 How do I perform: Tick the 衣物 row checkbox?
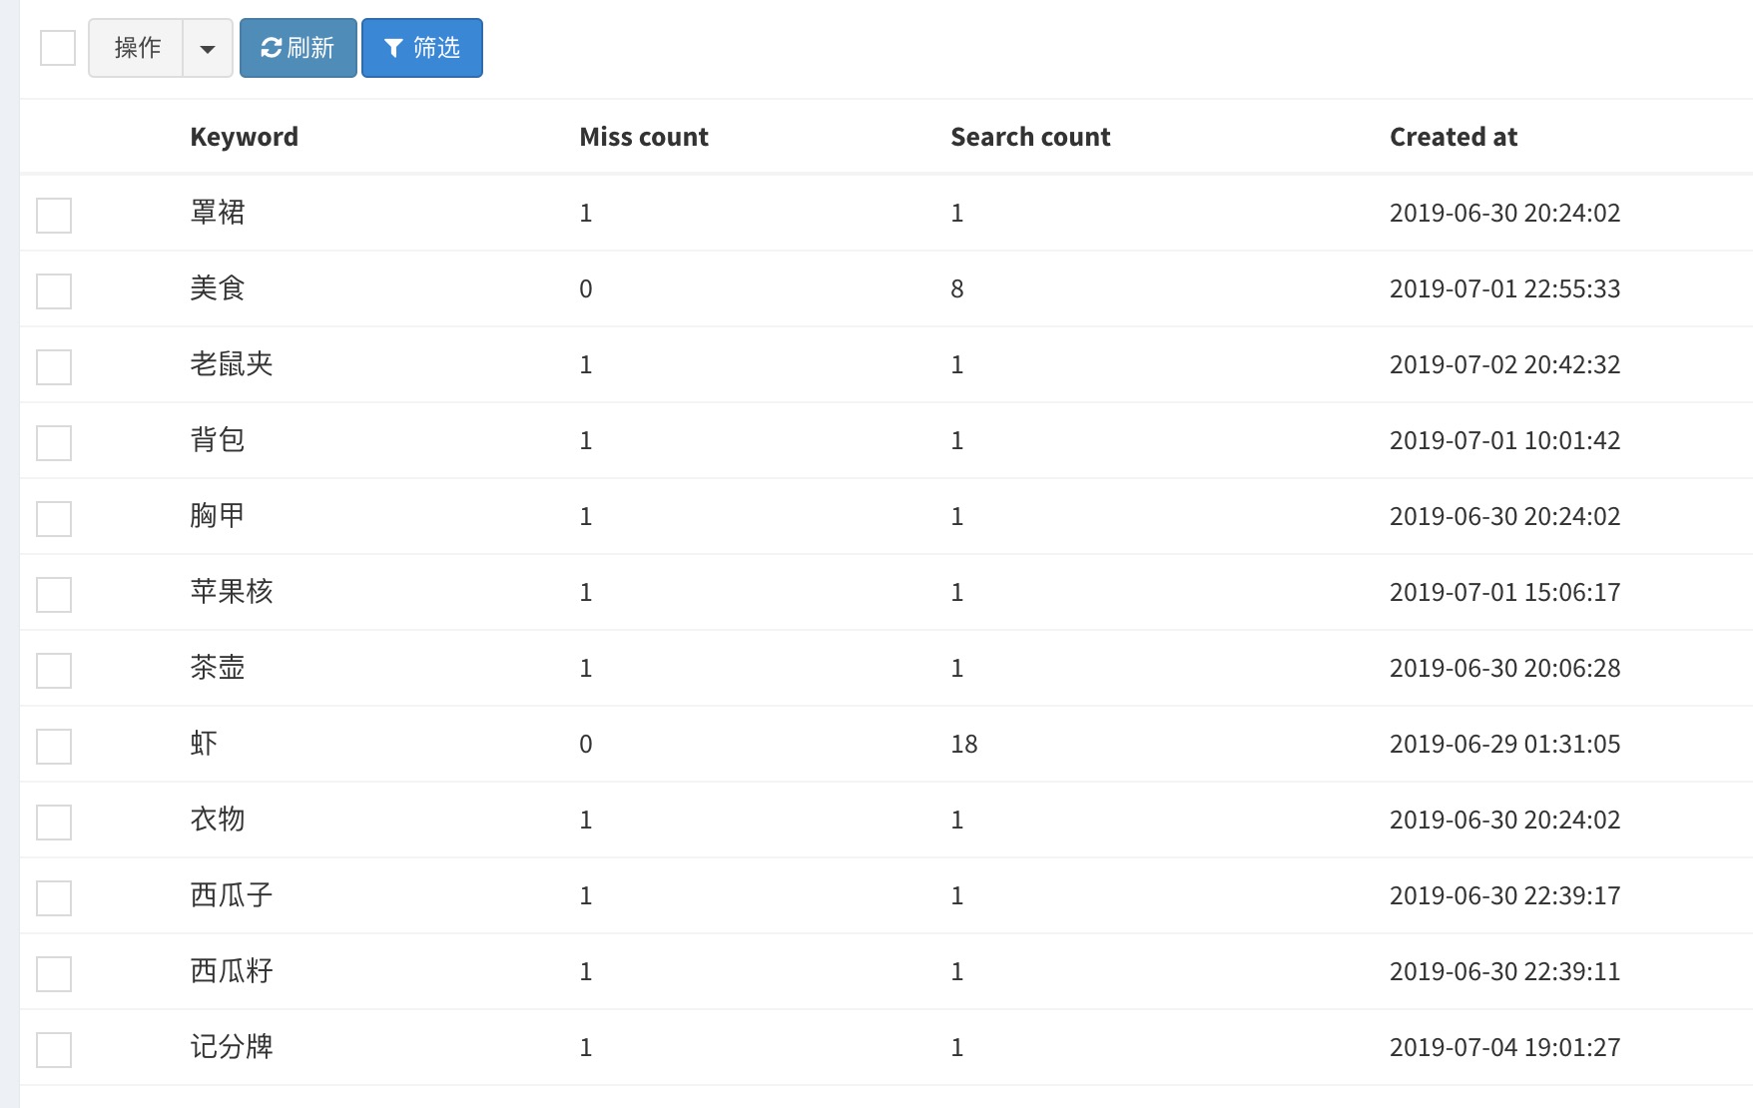click(54, 823)
